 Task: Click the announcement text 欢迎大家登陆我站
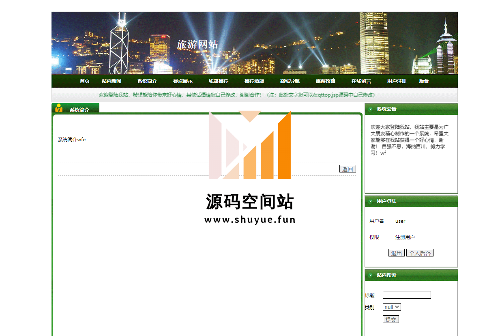coord(410,140)
